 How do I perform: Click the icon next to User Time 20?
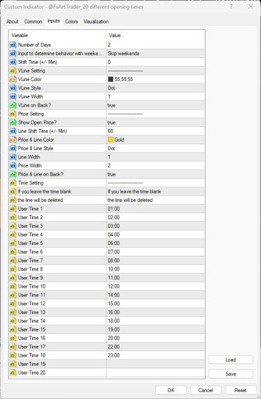[13, 373]
